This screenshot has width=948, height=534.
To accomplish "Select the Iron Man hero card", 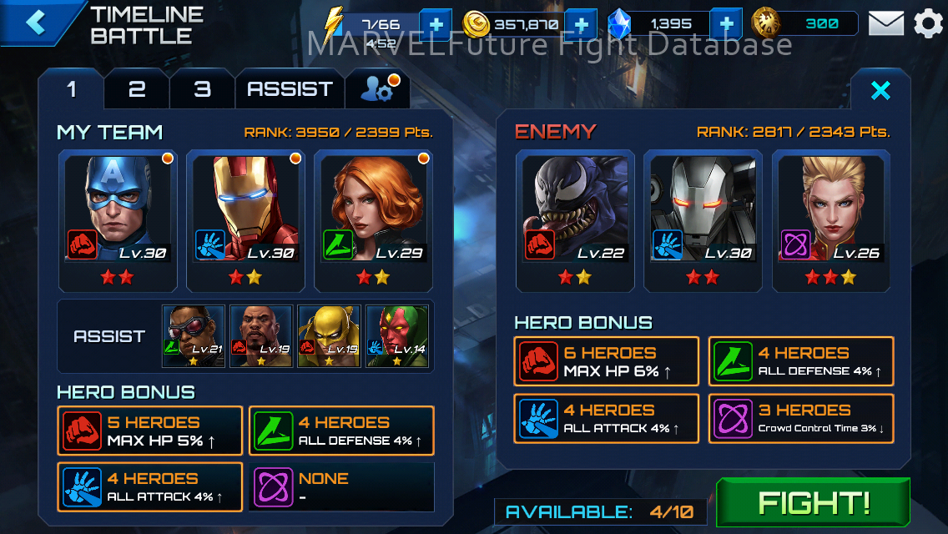I will click(x=245, y=221).
